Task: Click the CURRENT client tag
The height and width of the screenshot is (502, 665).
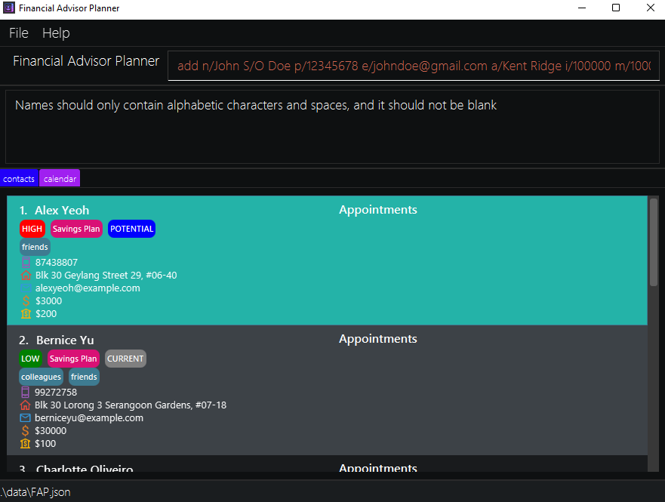Action: 125,359
